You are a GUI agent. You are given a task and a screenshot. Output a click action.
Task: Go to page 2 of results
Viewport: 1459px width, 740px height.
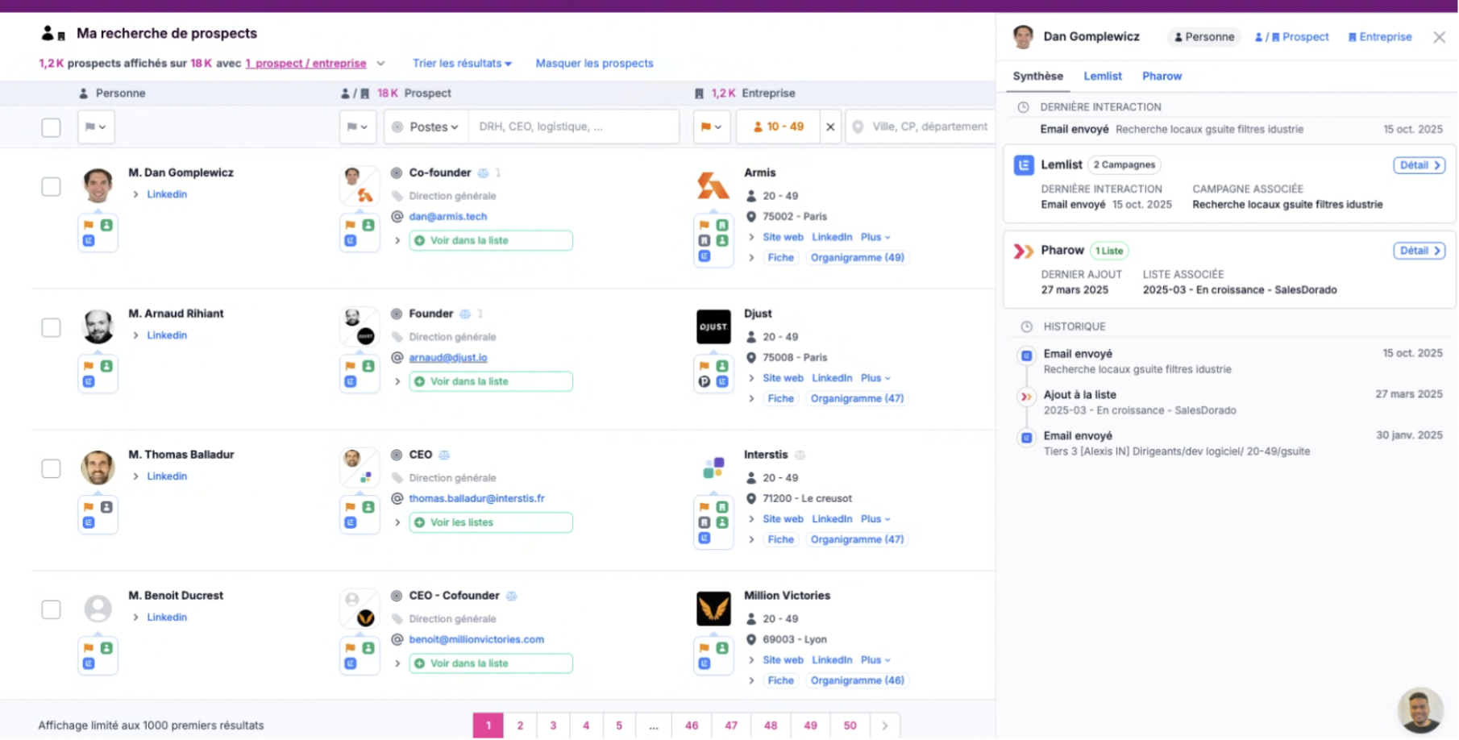pos(520,725)
